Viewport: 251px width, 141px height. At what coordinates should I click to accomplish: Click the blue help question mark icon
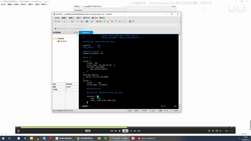(x=130, y=21)
